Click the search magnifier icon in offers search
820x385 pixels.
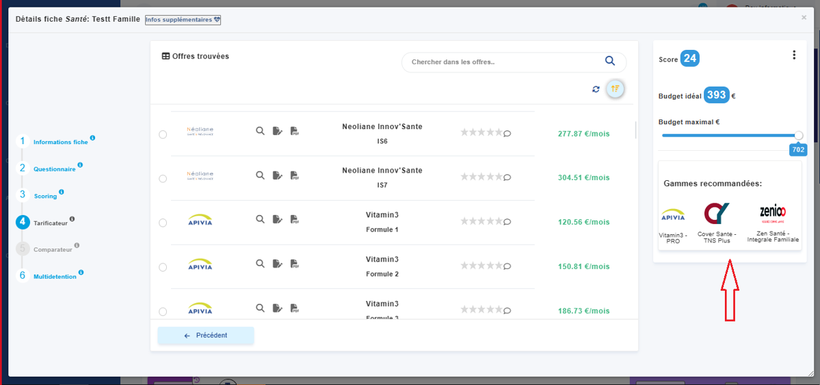pyautogui.click(x=610, y=61)
